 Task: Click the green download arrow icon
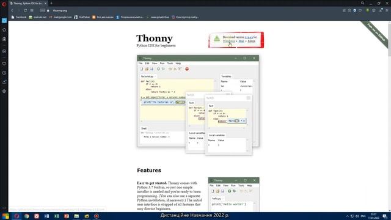click(217, 38)
